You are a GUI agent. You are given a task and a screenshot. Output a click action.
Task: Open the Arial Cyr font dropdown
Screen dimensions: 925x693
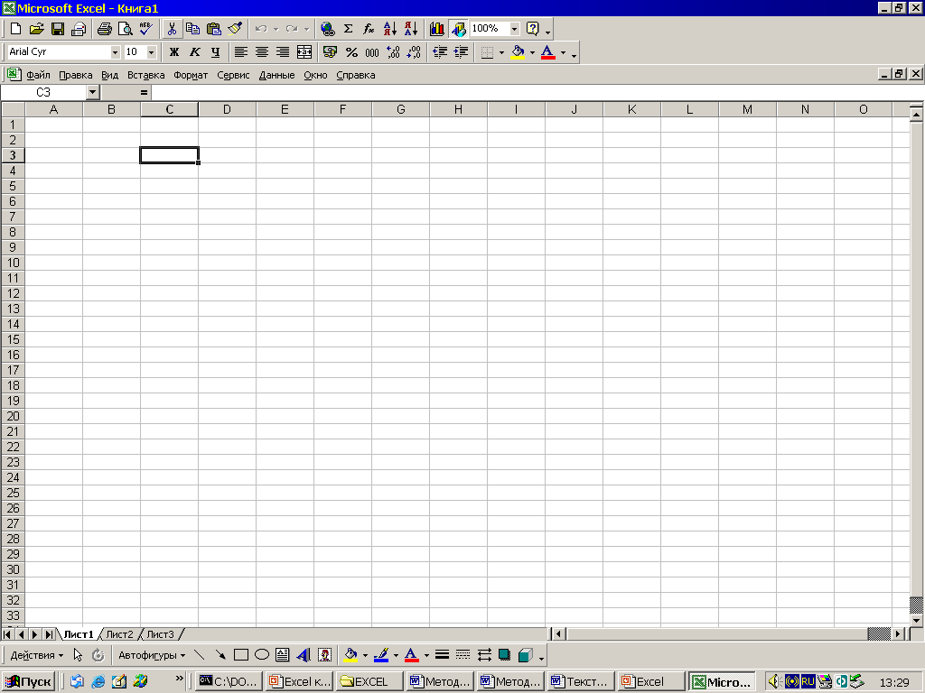click(x=115, y=51)
